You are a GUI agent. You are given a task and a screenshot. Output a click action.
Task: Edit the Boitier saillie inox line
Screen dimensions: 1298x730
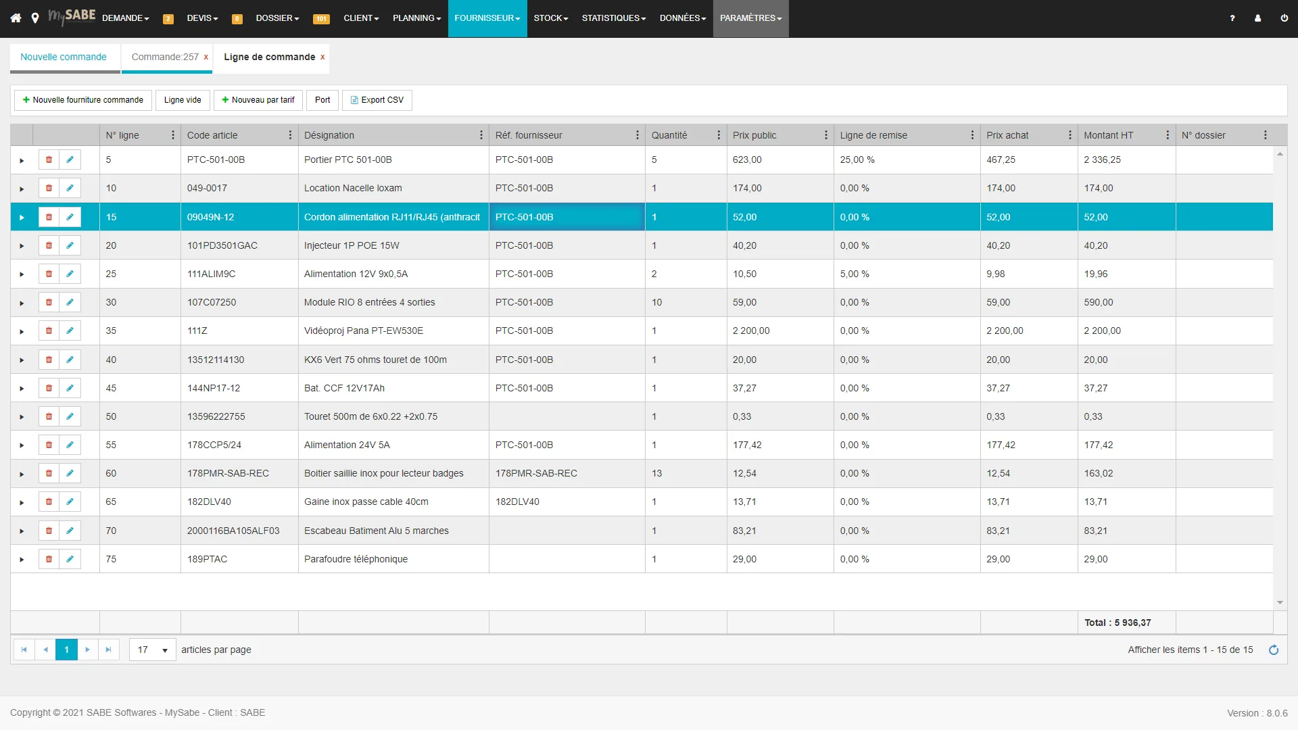(x=70, y=473)
